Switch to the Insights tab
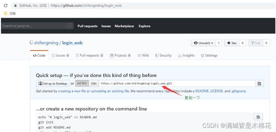The image size is (276, 132). point(186,55)
